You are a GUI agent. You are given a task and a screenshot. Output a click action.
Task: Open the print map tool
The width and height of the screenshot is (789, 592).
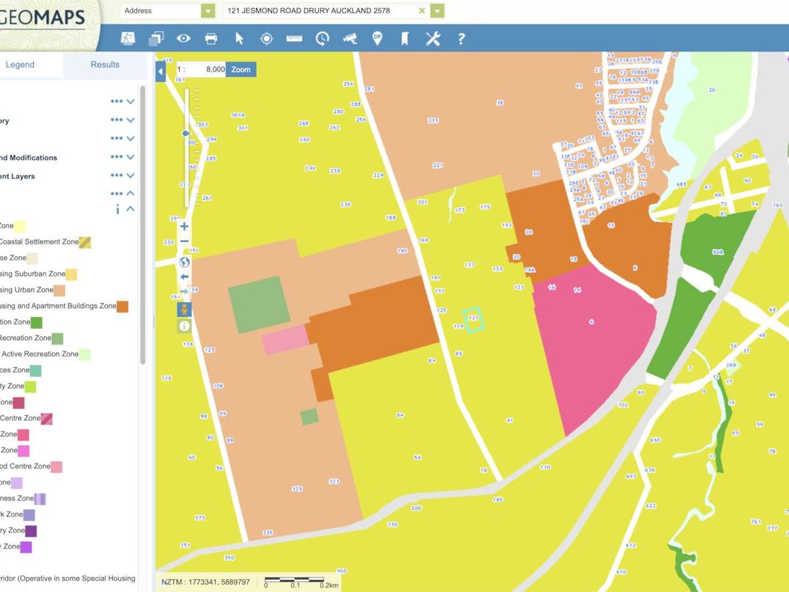(x=211, y=39)
